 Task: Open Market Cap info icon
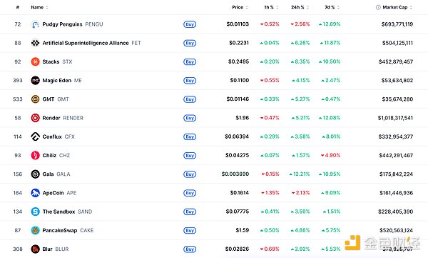click(378, 7)
